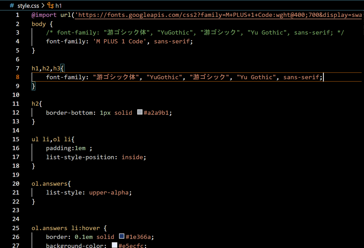Click the border-bottom property
Screen dimensions: 364x248
[x=69, y=113]
